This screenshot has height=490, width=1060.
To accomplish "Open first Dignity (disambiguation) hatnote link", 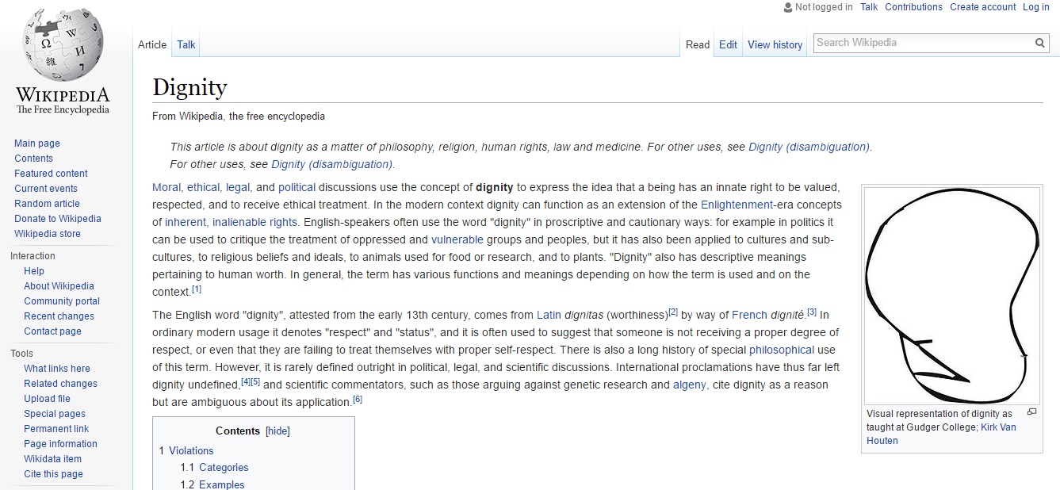I will point(809,147).
